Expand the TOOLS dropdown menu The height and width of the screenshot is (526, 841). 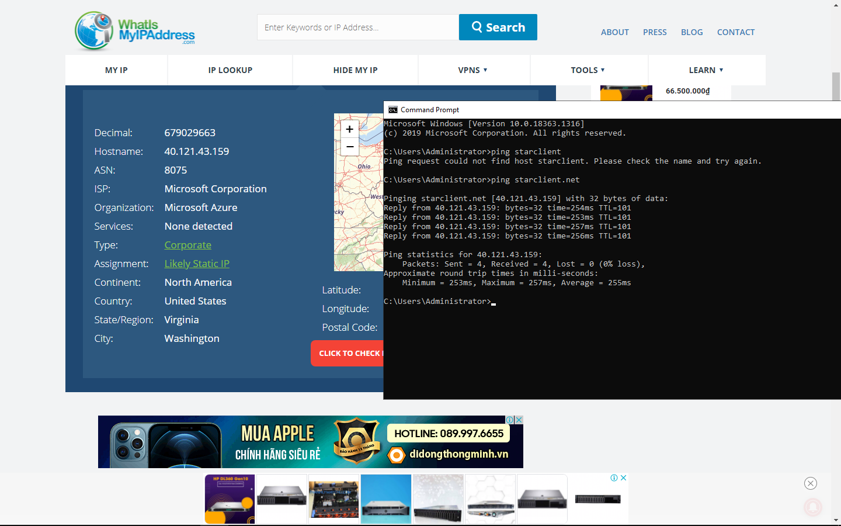[x=588, y=70]
